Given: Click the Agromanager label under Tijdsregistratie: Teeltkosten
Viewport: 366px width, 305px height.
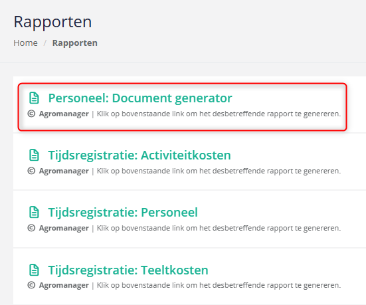Looking at the screenshot, I should tap(64, 286).
